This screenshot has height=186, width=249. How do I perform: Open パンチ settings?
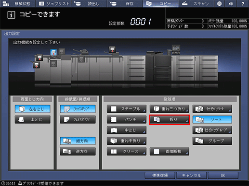pos(127,119)
